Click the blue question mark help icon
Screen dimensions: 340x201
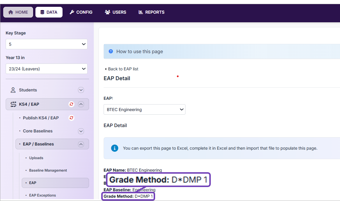[111, 51]
